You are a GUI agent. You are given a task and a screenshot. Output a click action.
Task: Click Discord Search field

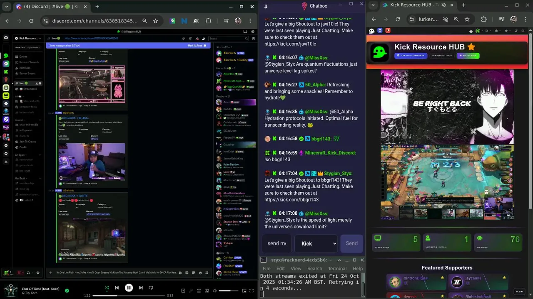(228, 39)
